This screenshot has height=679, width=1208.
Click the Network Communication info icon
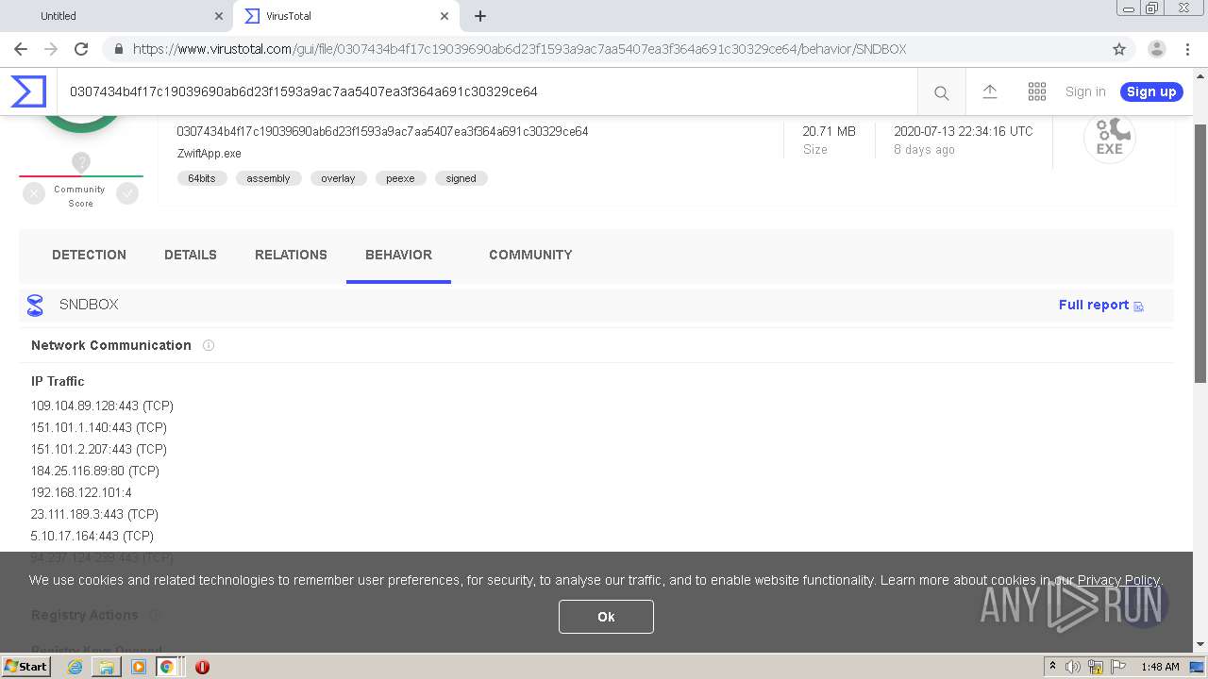(x=209, y=345)
